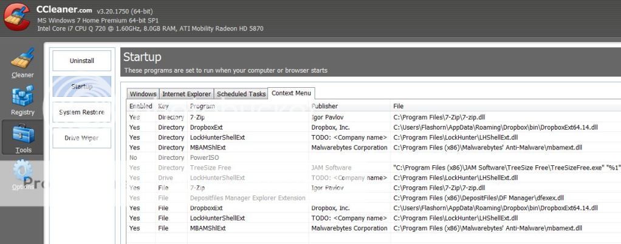621x244 pixels.
Task: Select the Tools toolbox icon
Action: pos(22,134)
